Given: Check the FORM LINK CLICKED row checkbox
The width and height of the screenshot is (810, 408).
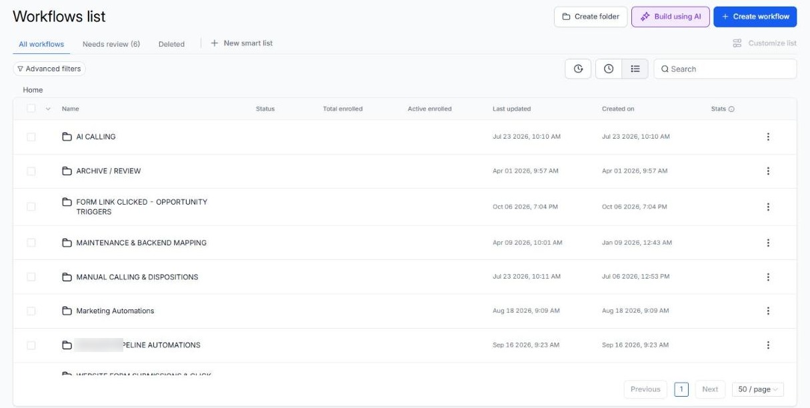Looking at the screenshot, I should pyautogui.click(x=31, y=207).
